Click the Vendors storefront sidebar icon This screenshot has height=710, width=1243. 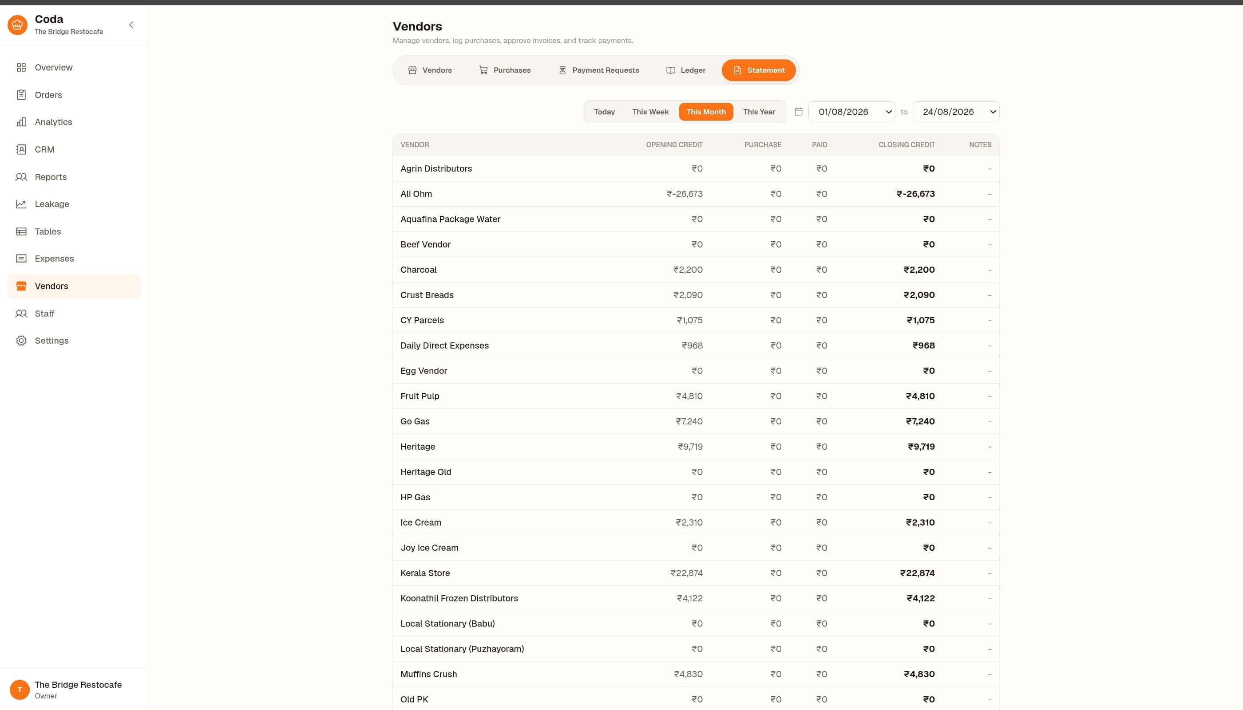21,286
